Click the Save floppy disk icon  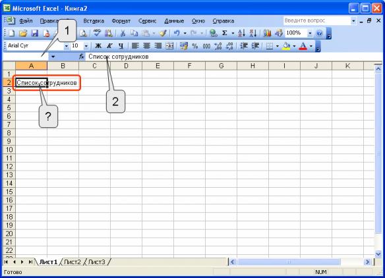pyautogui.click(x=35, y=33)
